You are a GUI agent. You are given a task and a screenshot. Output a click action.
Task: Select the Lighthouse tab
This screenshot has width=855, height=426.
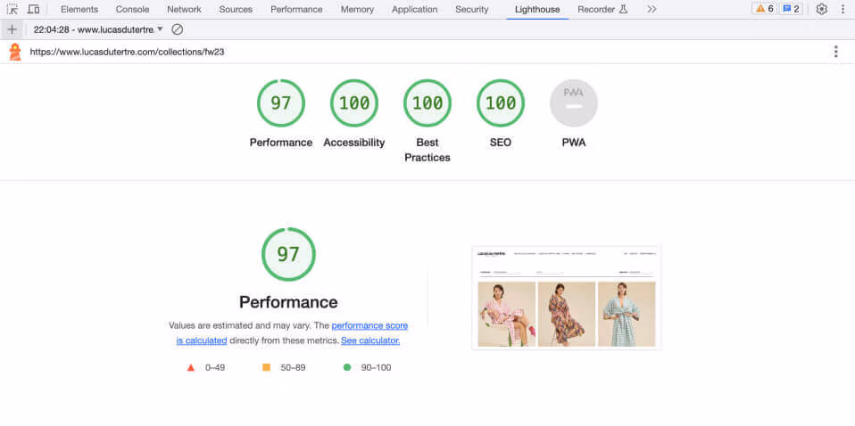coord(537,9)
